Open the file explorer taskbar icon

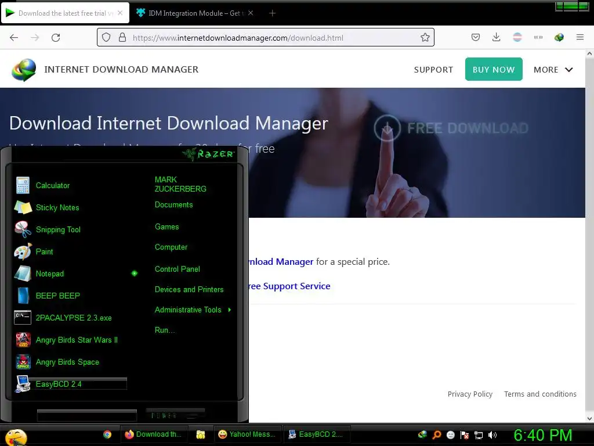200,434
